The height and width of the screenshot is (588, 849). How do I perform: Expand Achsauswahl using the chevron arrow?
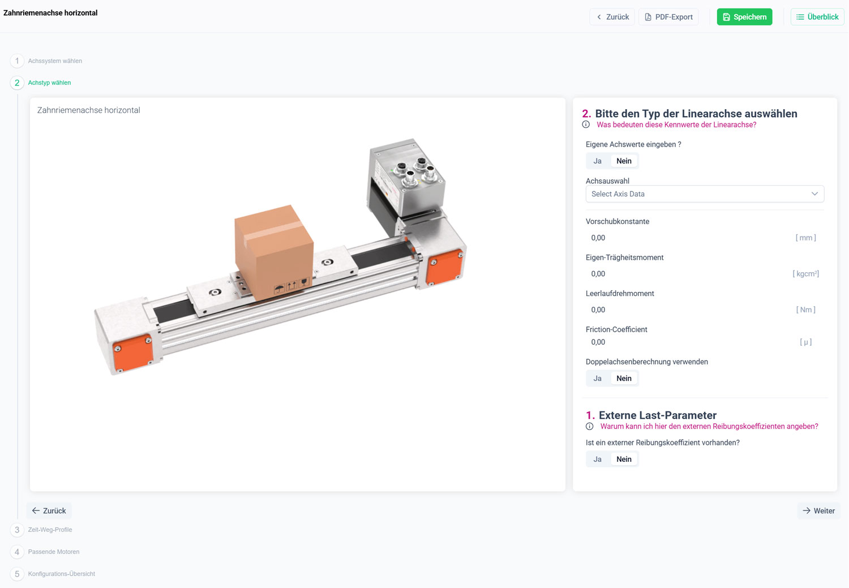(x=814, y=194)
